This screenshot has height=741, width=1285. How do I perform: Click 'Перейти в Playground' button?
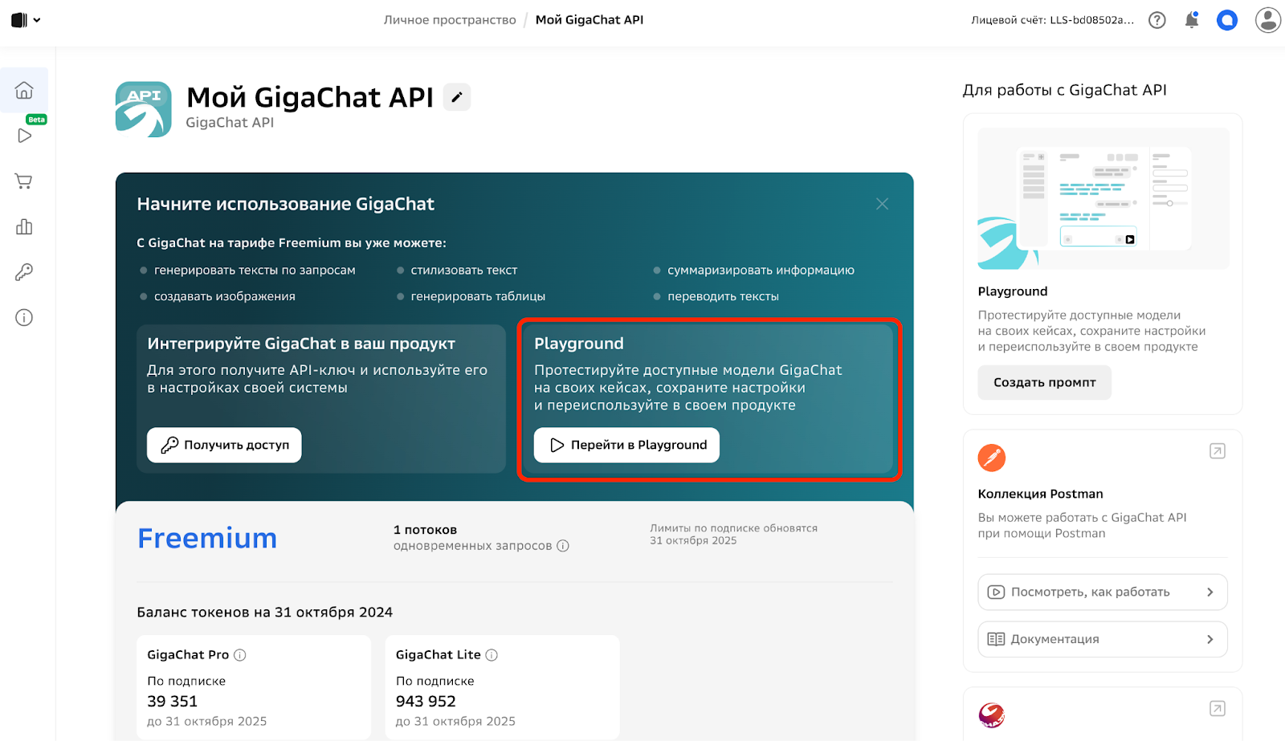pyautogui.click(x=626, y=445)
